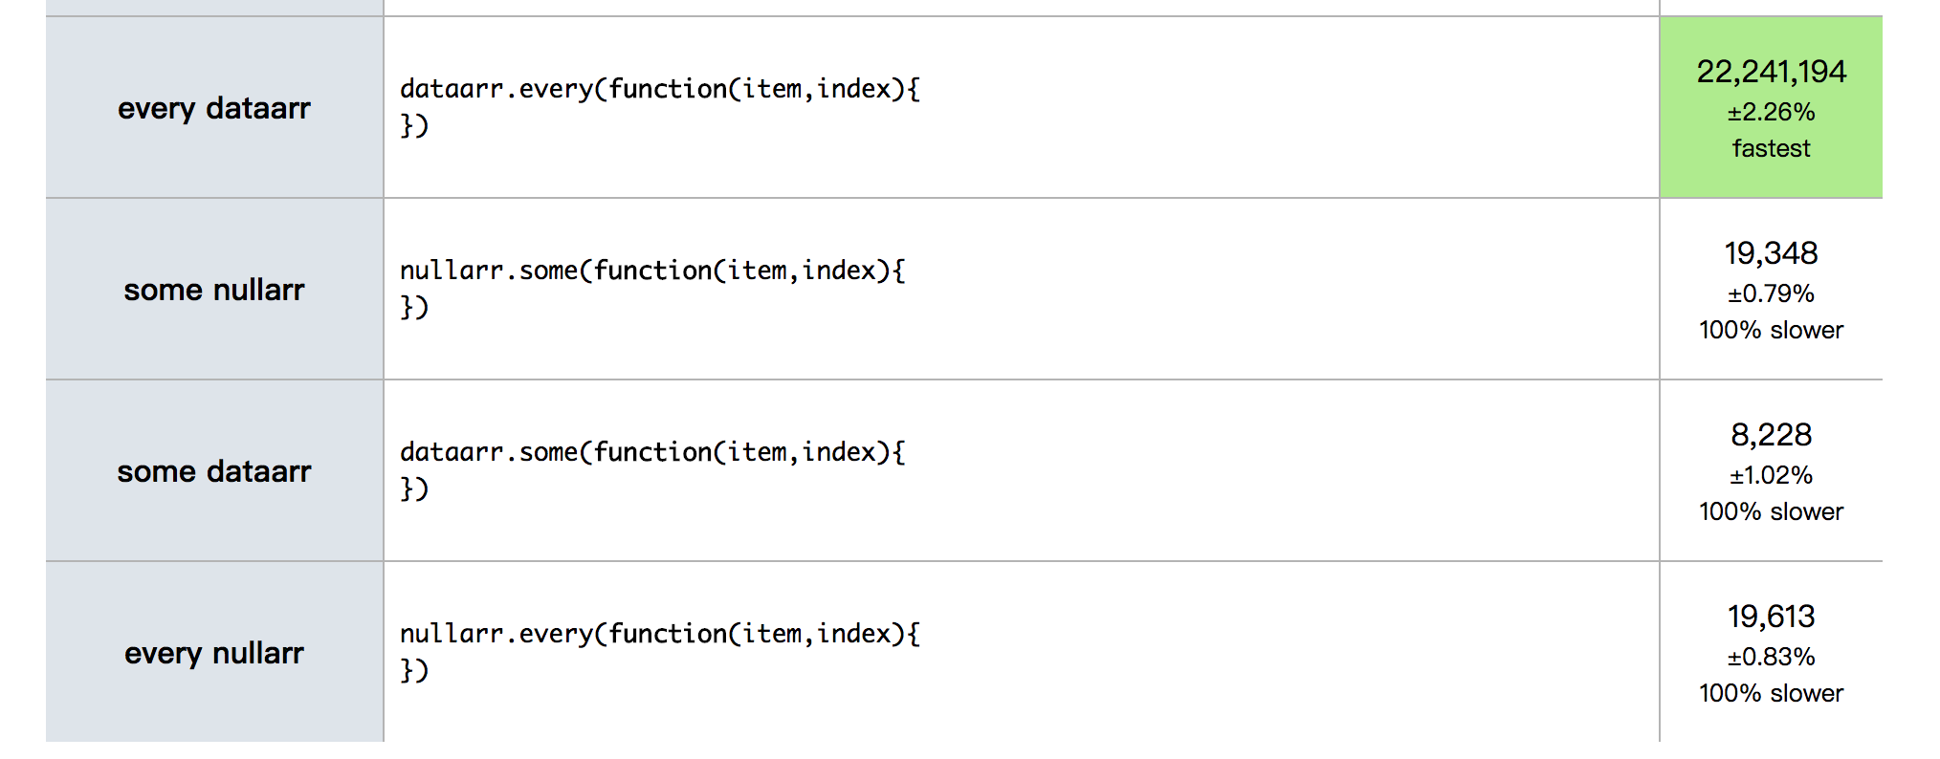Click '100% slower' under 8,228 result
Viewport: 1940px width, 759px height.
(x=1771, y=511)
